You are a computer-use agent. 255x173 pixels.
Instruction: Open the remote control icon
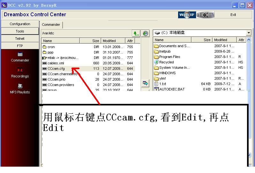point(205,15)
